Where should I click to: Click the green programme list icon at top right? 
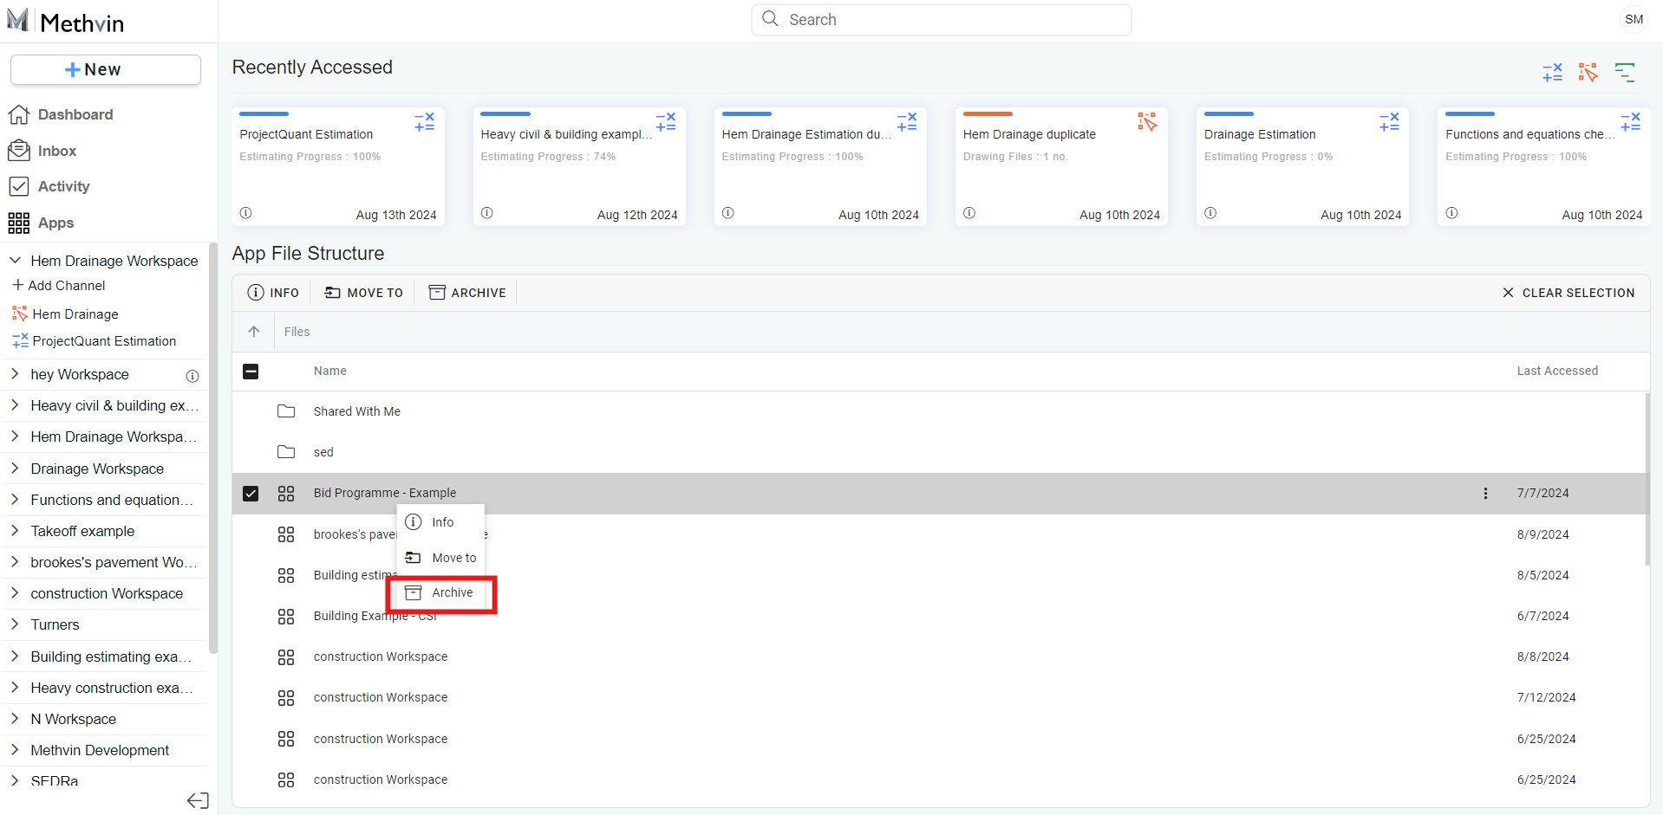[1624, 73]
